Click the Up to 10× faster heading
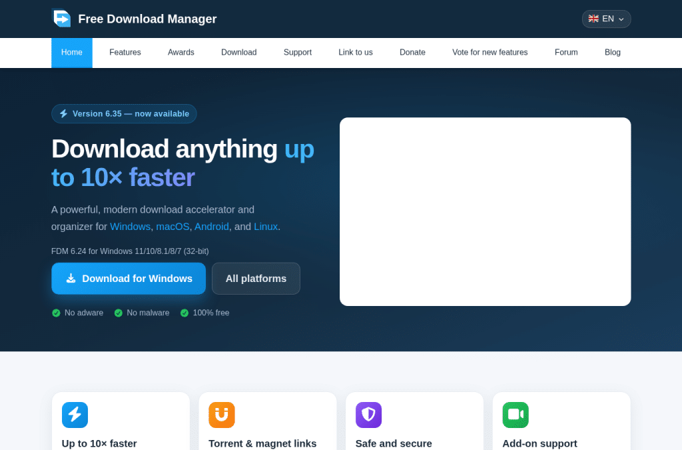Image resolution: width=682 pixels, height=450 pixels. pyautogui.click(x=99, y=443)
